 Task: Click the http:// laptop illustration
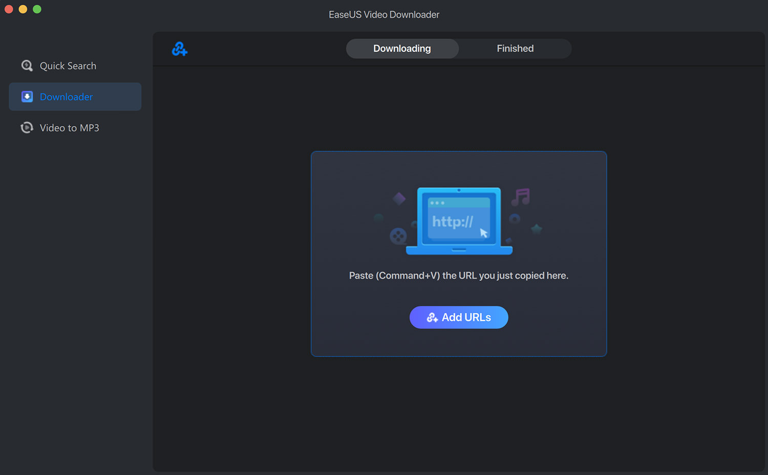459,221
